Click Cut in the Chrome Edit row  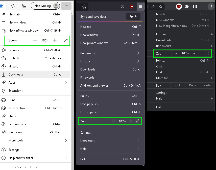178,85
